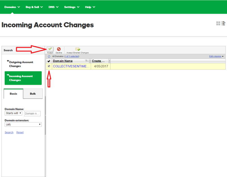Click the Accept Emailed Changes icon
This screenshot has width=227, height=177.
pyautogui.click(x=77, y=49)
